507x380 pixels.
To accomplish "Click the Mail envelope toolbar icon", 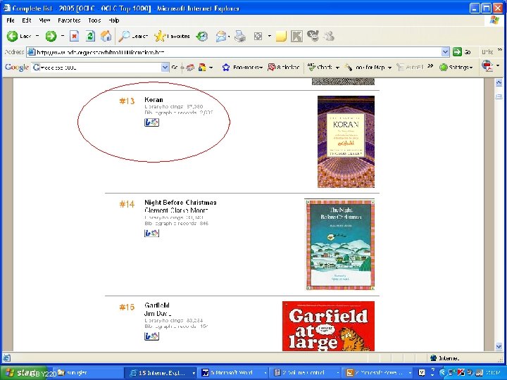I will (221, 36).
